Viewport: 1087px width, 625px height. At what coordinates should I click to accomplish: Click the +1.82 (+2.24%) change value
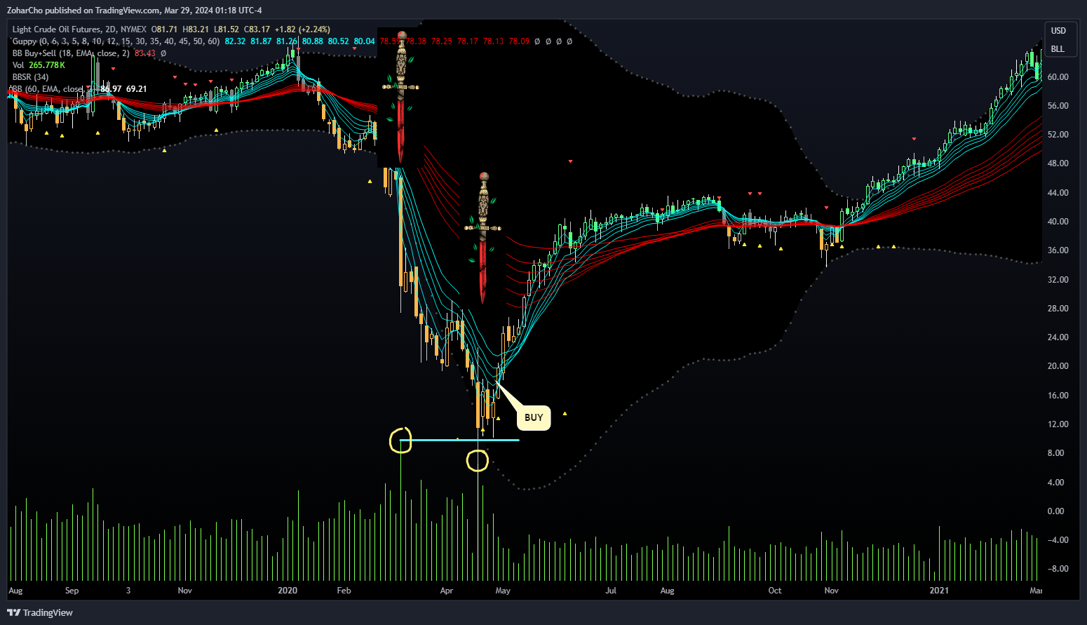point(302,29)
